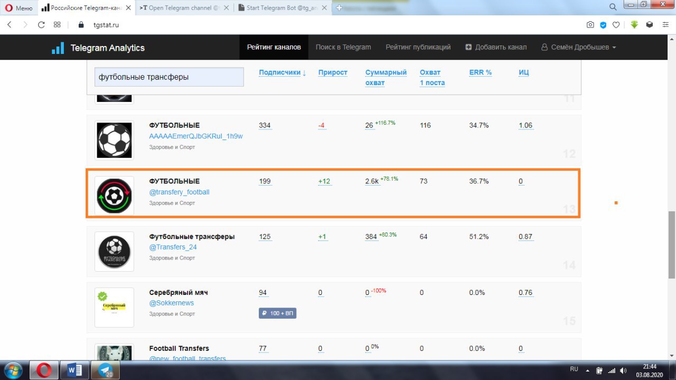Image resolution: width=676 pixels, height=380 pixels.
Task: Open the Рейтинг каналов menu item
Action: 274,47
